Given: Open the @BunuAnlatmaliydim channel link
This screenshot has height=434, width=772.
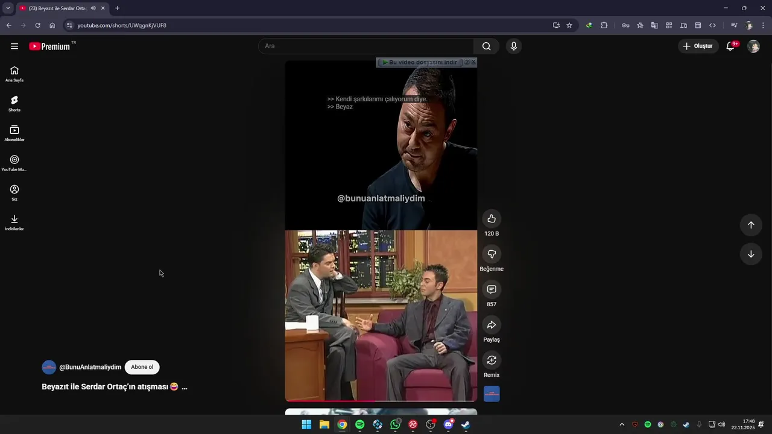Looking at the screenshot, I should click(x=90, y=367).
